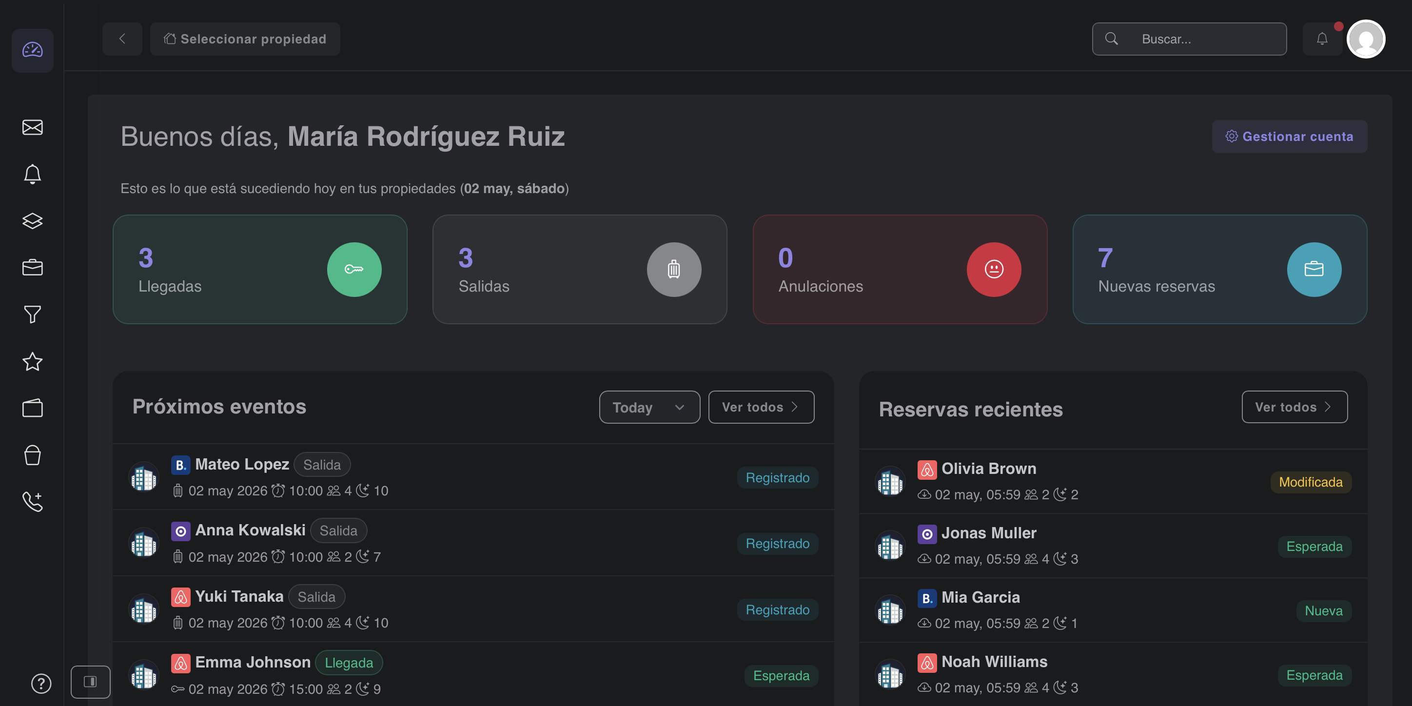Open Olivia Brown reservation
The height and width of the screenshot is (706, 1412).
point(1113,481)
